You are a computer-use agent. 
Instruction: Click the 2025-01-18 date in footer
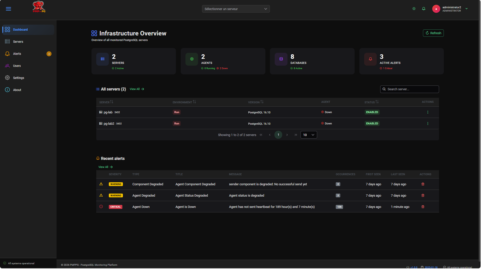[x=431, y=267]
